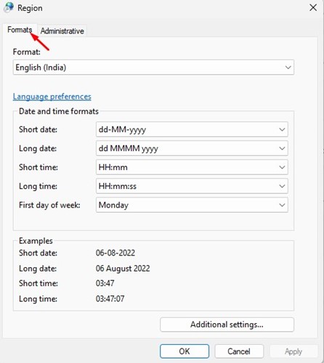Viewport: 324px width, 363px height.
Task: Close the Region dialog window
Action: (313, 7)
